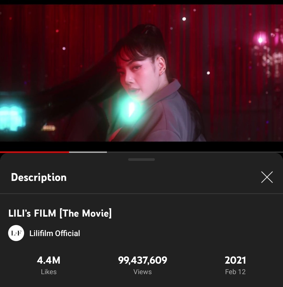Tap the cyan neon sign in video frame
283x287 pixels.
12,117
